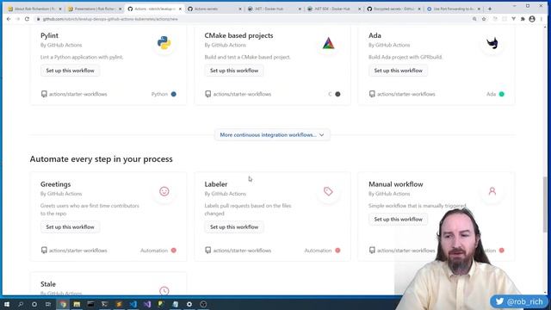Open the Chrome extensions puzzle icon
Image resolution: width=551 pixels, height=310 pixels.
pos(523,19)
